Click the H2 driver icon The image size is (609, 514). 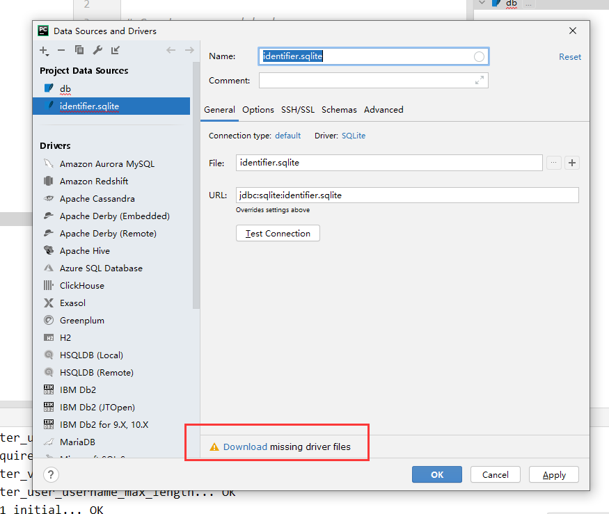pyautogui.click(x=49, y=338)
